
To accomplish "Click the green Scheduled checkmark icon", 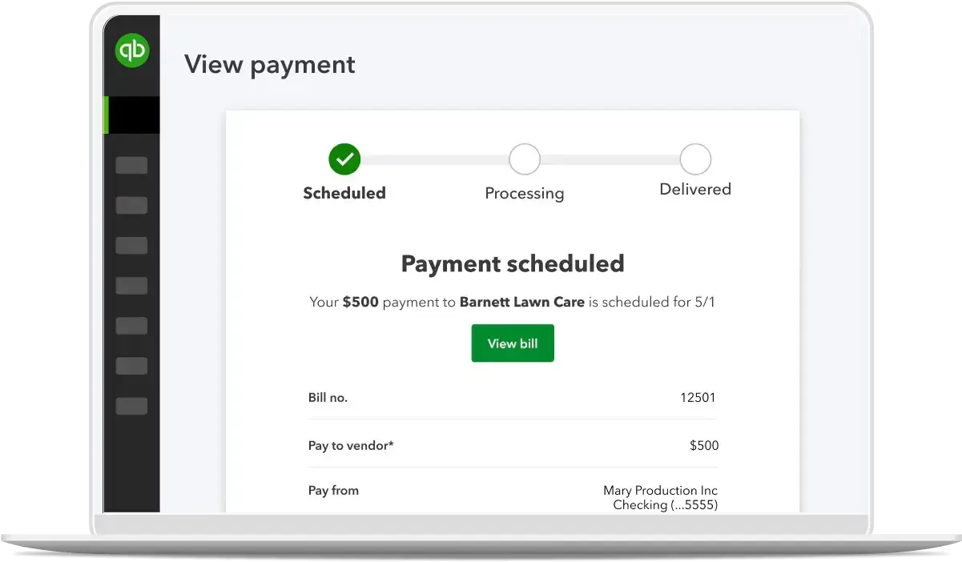I will click(x=344, y=159).
